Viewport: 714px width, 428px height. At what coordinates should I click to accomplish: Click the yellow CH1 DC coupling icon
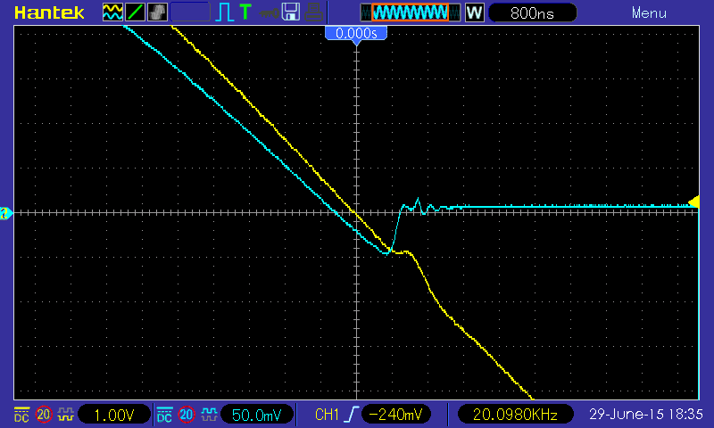click(x=21, y=415)
